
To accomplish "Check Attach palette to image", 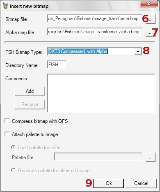I will [7, 134].
